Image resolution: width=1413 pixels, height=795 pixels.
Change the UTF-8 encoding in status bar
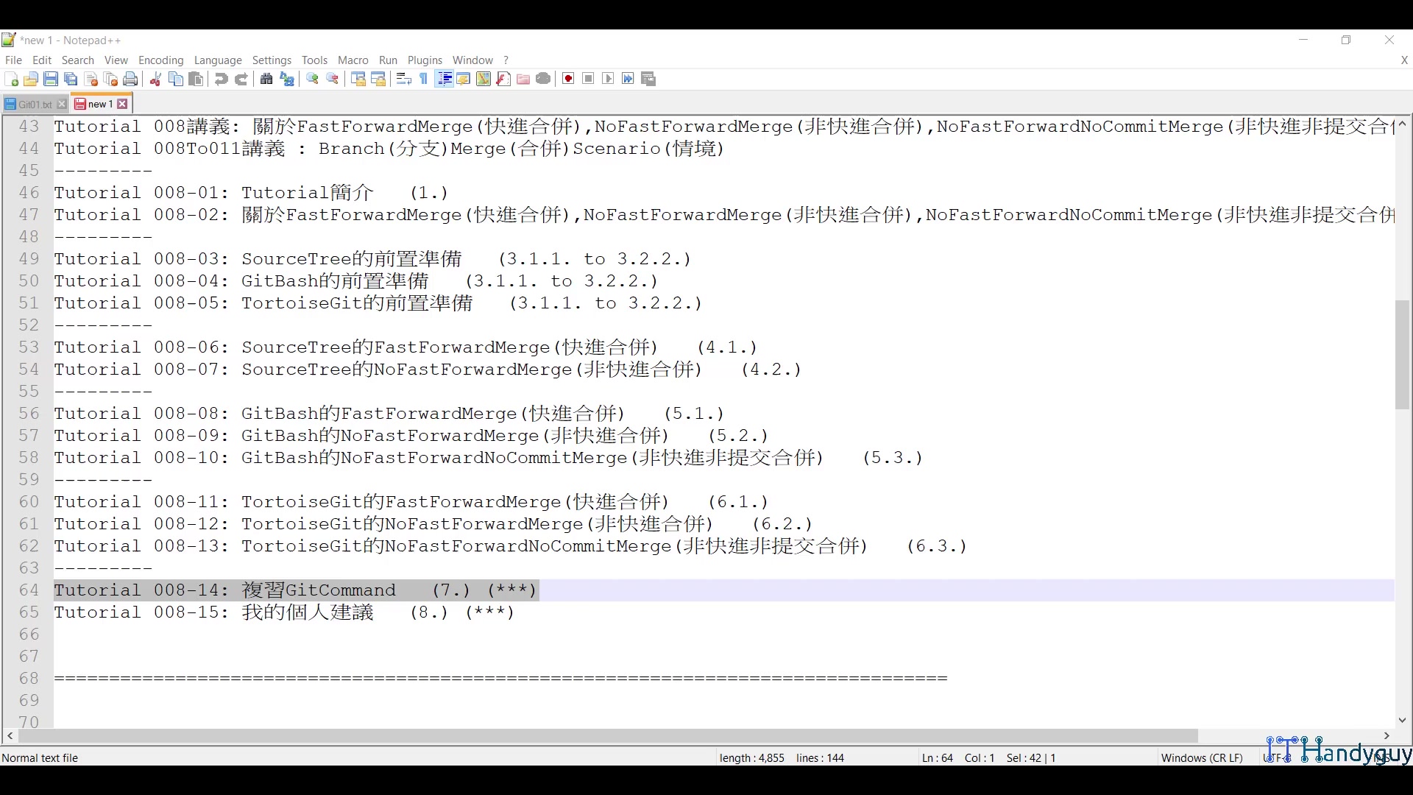(1275, 757)
